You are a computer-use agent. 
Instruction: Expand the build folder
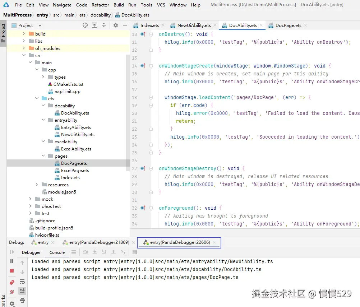pyautogui.click(x=24, y=34)
